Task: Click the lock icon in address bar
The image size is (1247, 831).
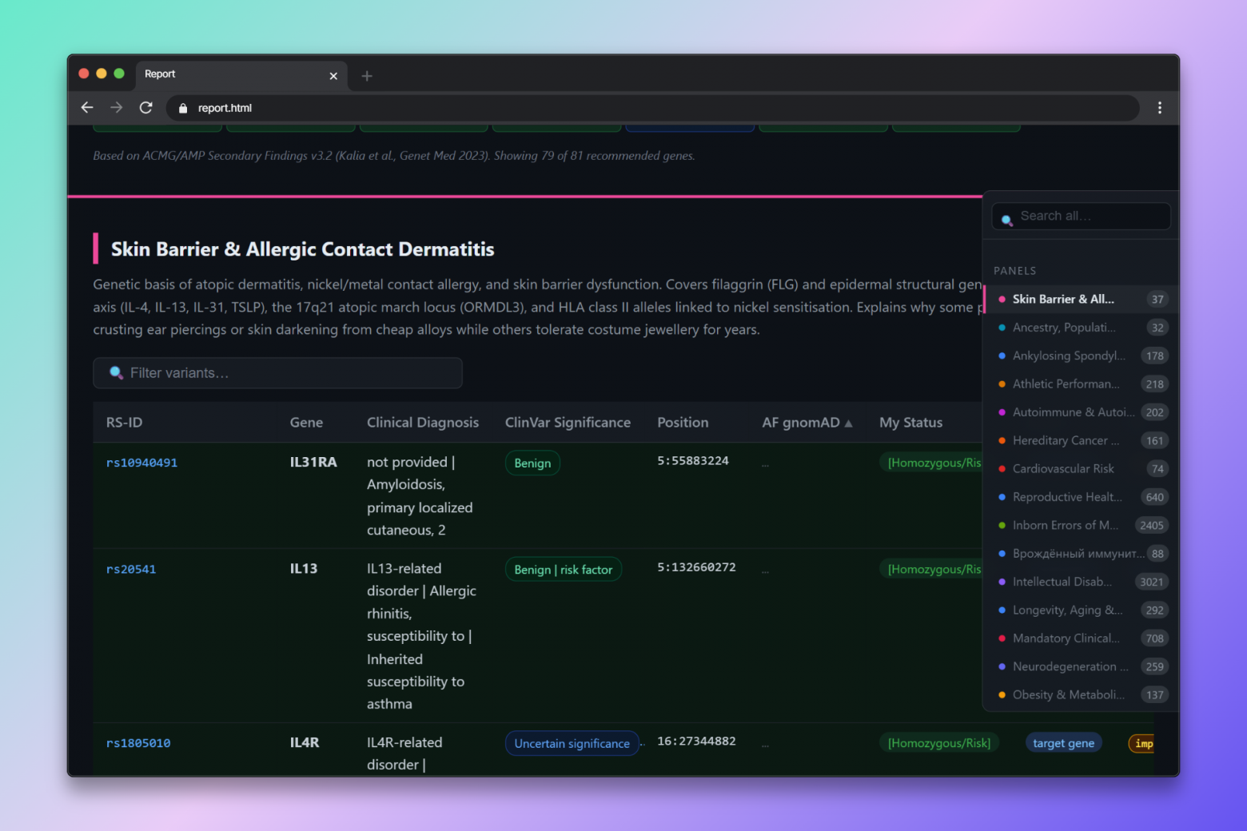Action: point(183,108)
